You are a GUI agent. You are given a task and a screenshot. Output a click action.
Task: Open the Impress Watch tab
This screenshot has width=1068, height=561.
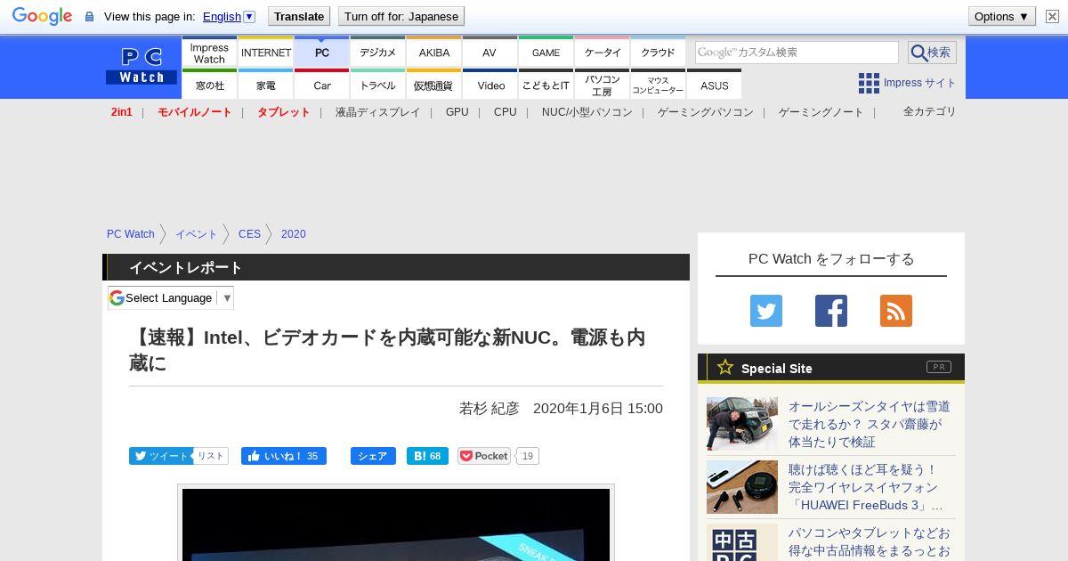click(x=209, y=52)
